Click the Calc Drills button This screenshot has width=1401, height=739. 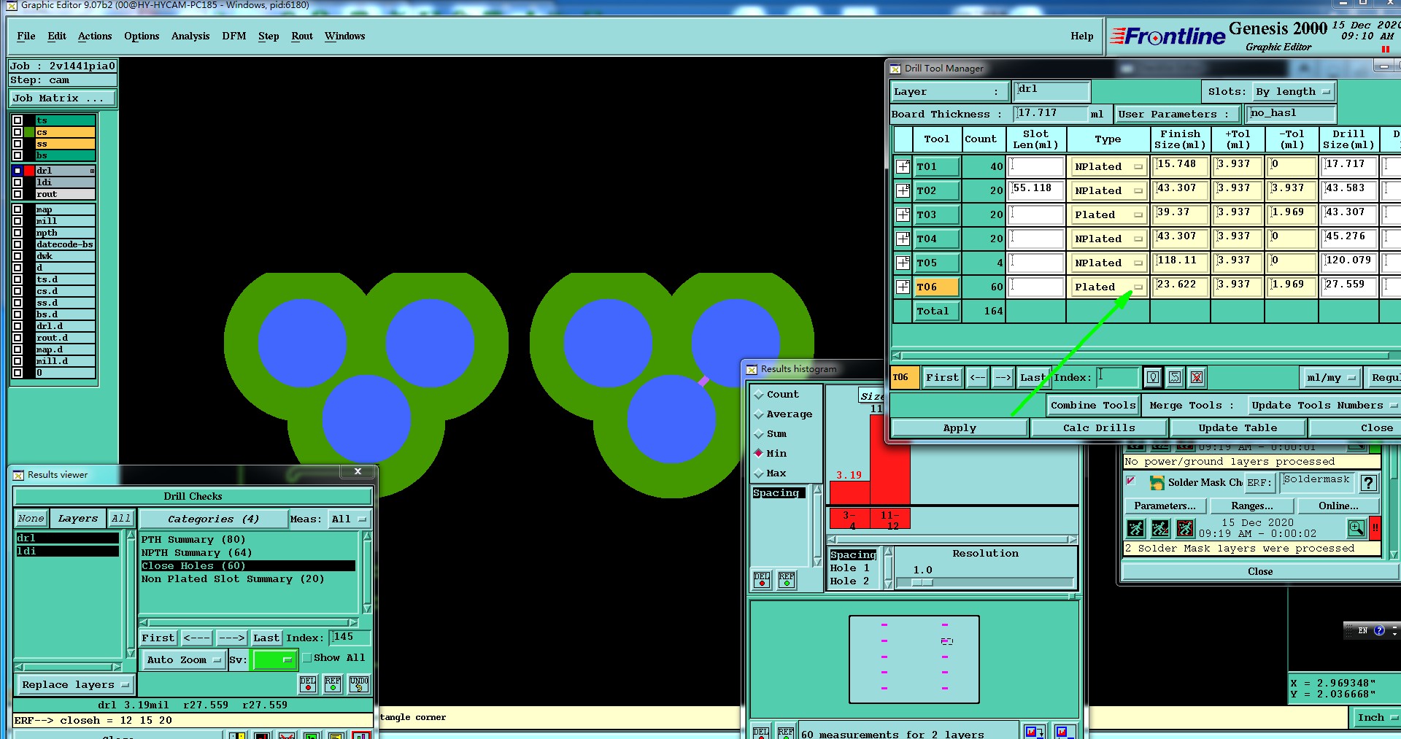(x=1099, y=427)
